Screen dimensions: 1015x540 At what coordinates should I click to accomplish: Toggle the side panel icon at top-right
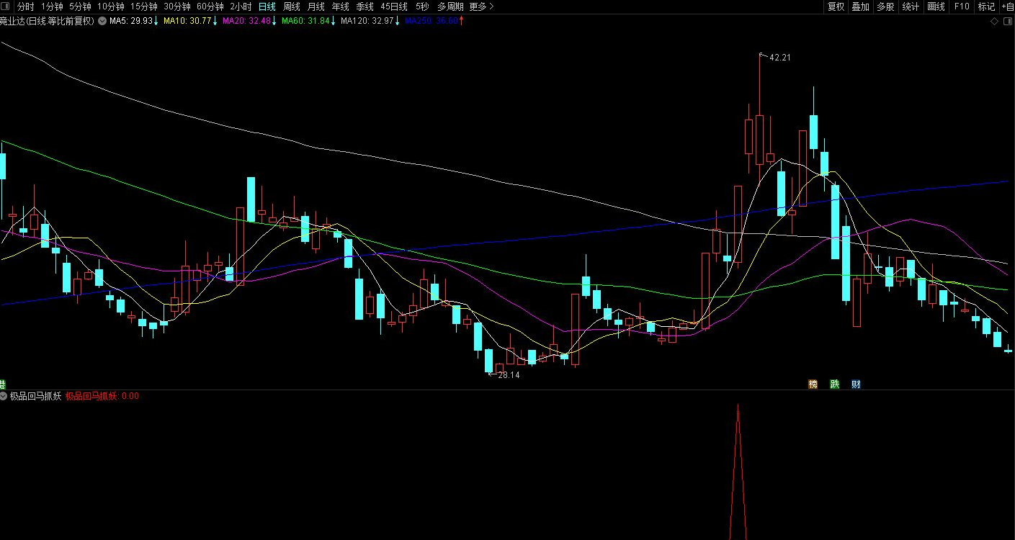pos(1007,22)
